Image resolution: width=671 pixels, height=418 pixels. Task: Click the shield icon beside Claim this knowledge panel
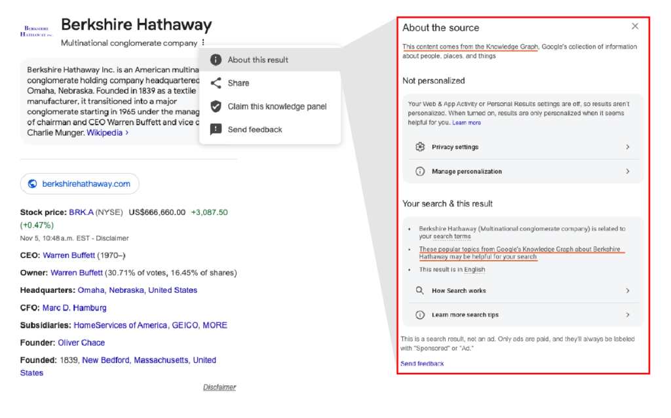point(216,106)
